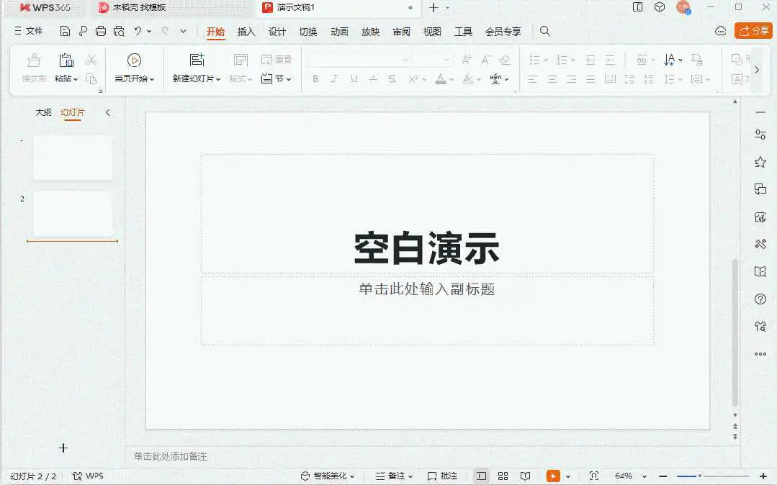Image resolution: width=777 pixels, height=485 pixels.
Task: Open the Section (节) dropdown
Action: [277, 78]
